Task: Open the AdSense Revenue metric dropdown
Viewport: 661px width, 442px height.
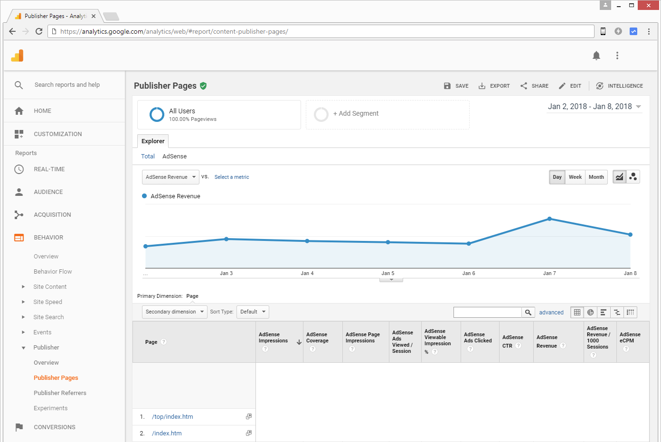Action: tap(170, 177)
